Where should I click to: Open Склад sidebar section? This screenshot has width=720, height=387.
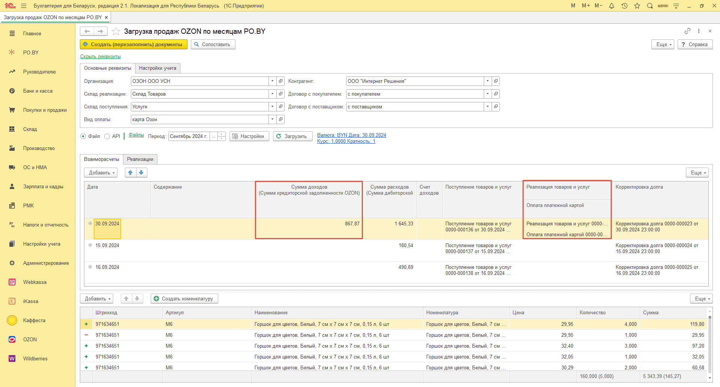[x=30, y=129]
